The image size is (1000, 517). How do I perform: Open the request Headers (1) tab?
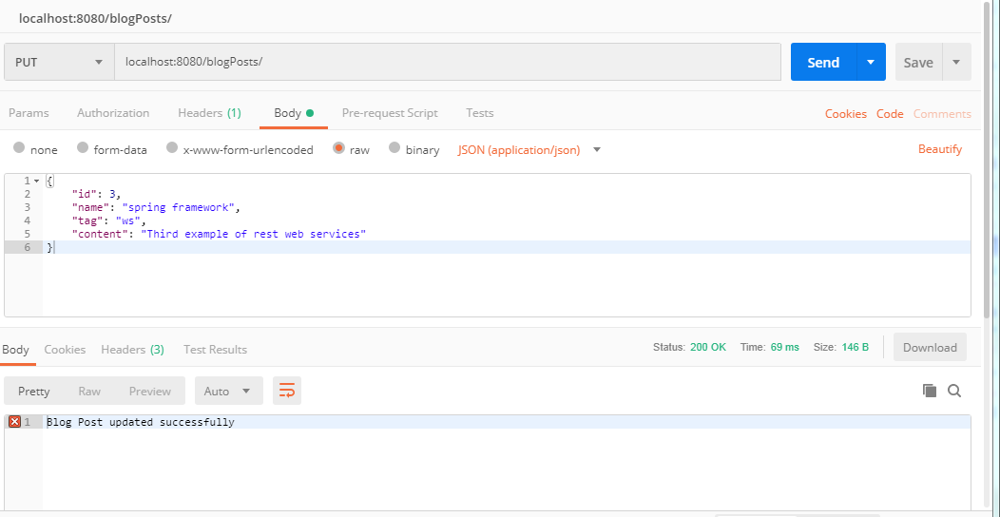pos(209,113)
